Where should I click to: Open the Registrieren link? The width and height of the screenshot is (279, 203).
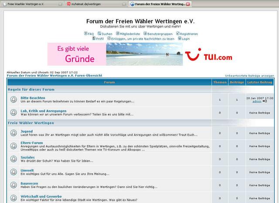(x=189, y=34)
